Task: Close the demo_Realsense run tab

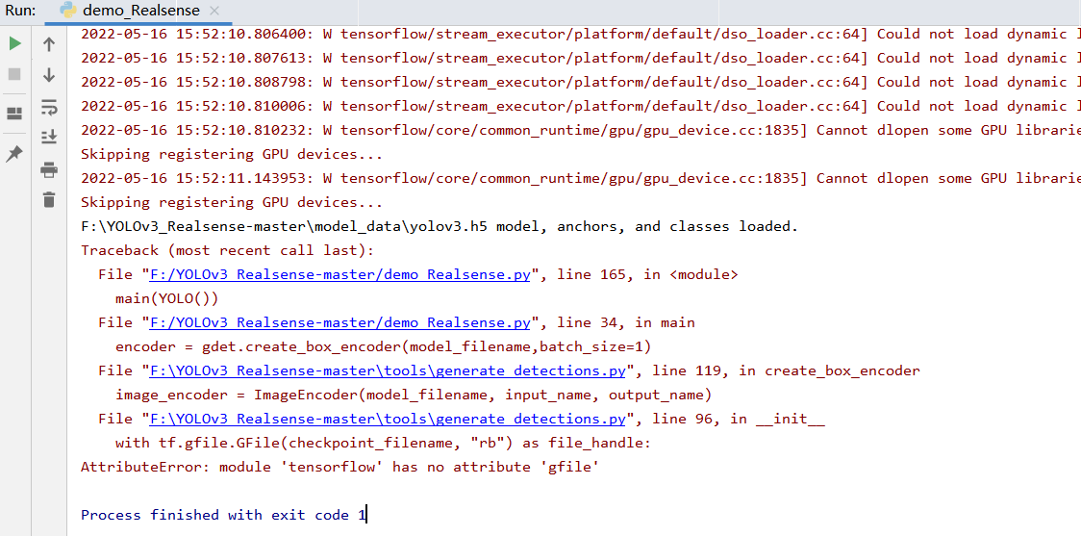Action: [x=214, y=11]
